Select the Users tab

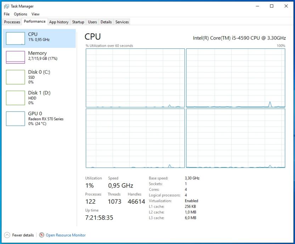[x=92, y=22]
